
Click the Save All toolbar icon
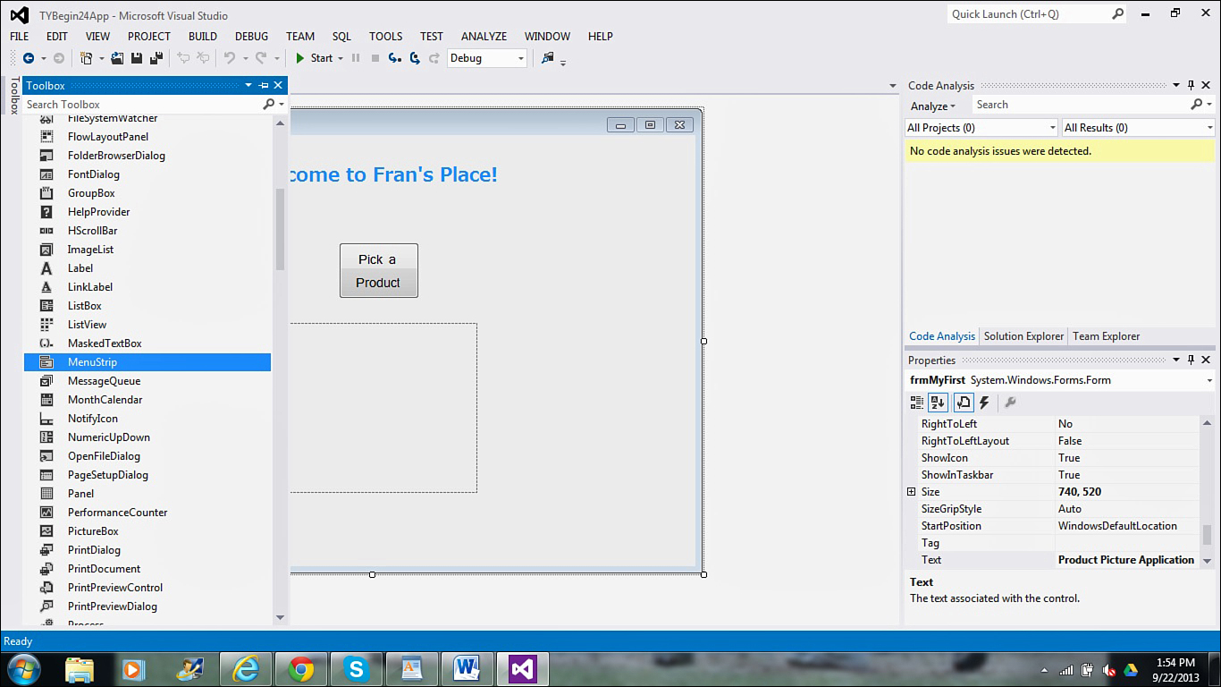point(156,58)
